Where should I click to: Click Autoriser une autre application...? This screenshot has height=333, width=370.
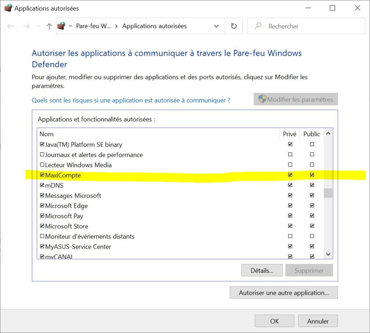[284, 293]
